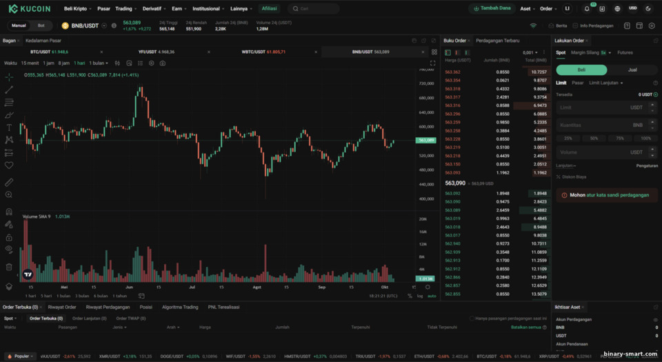This screenshot has height=362, width=662.
Task: Toggle hide all drawings eye icon
Action: [9, 250]
